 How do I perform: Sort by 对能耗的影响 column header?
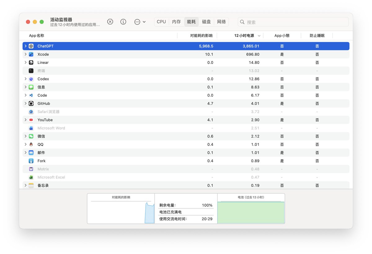pyautogui.click(x=201, y=36)
